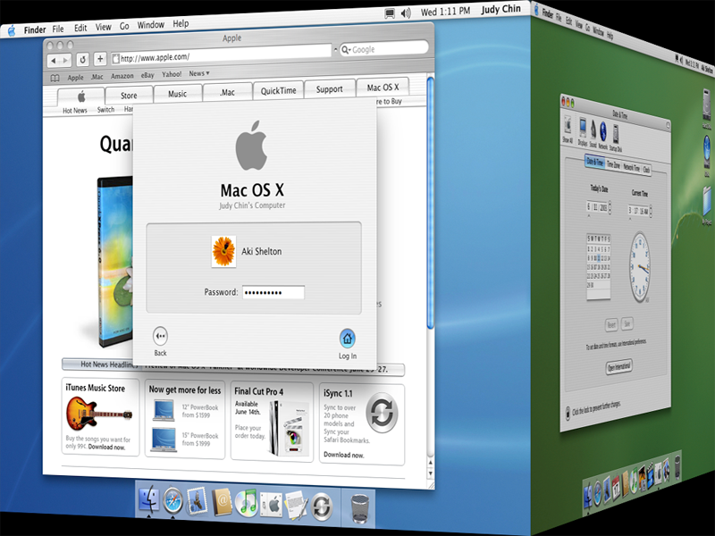The width and height of the screenshot is (715, 536).
Task: Click Safari's blue vertical scrollbar thumb
Action: (430, 203)
